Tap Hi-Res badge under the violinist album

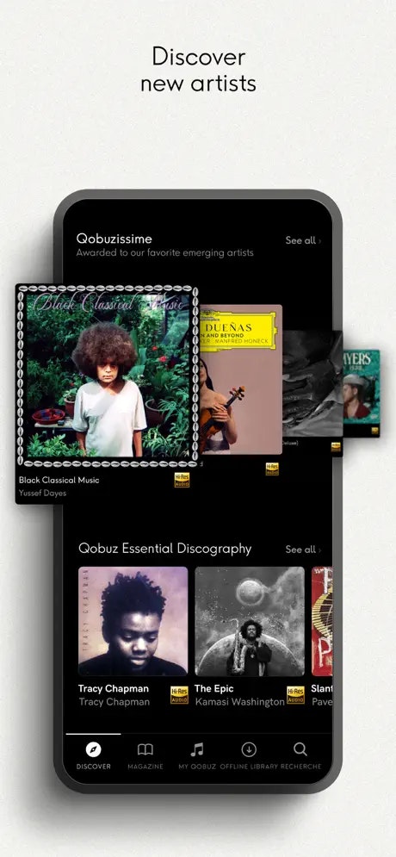[x=272, y=469]
